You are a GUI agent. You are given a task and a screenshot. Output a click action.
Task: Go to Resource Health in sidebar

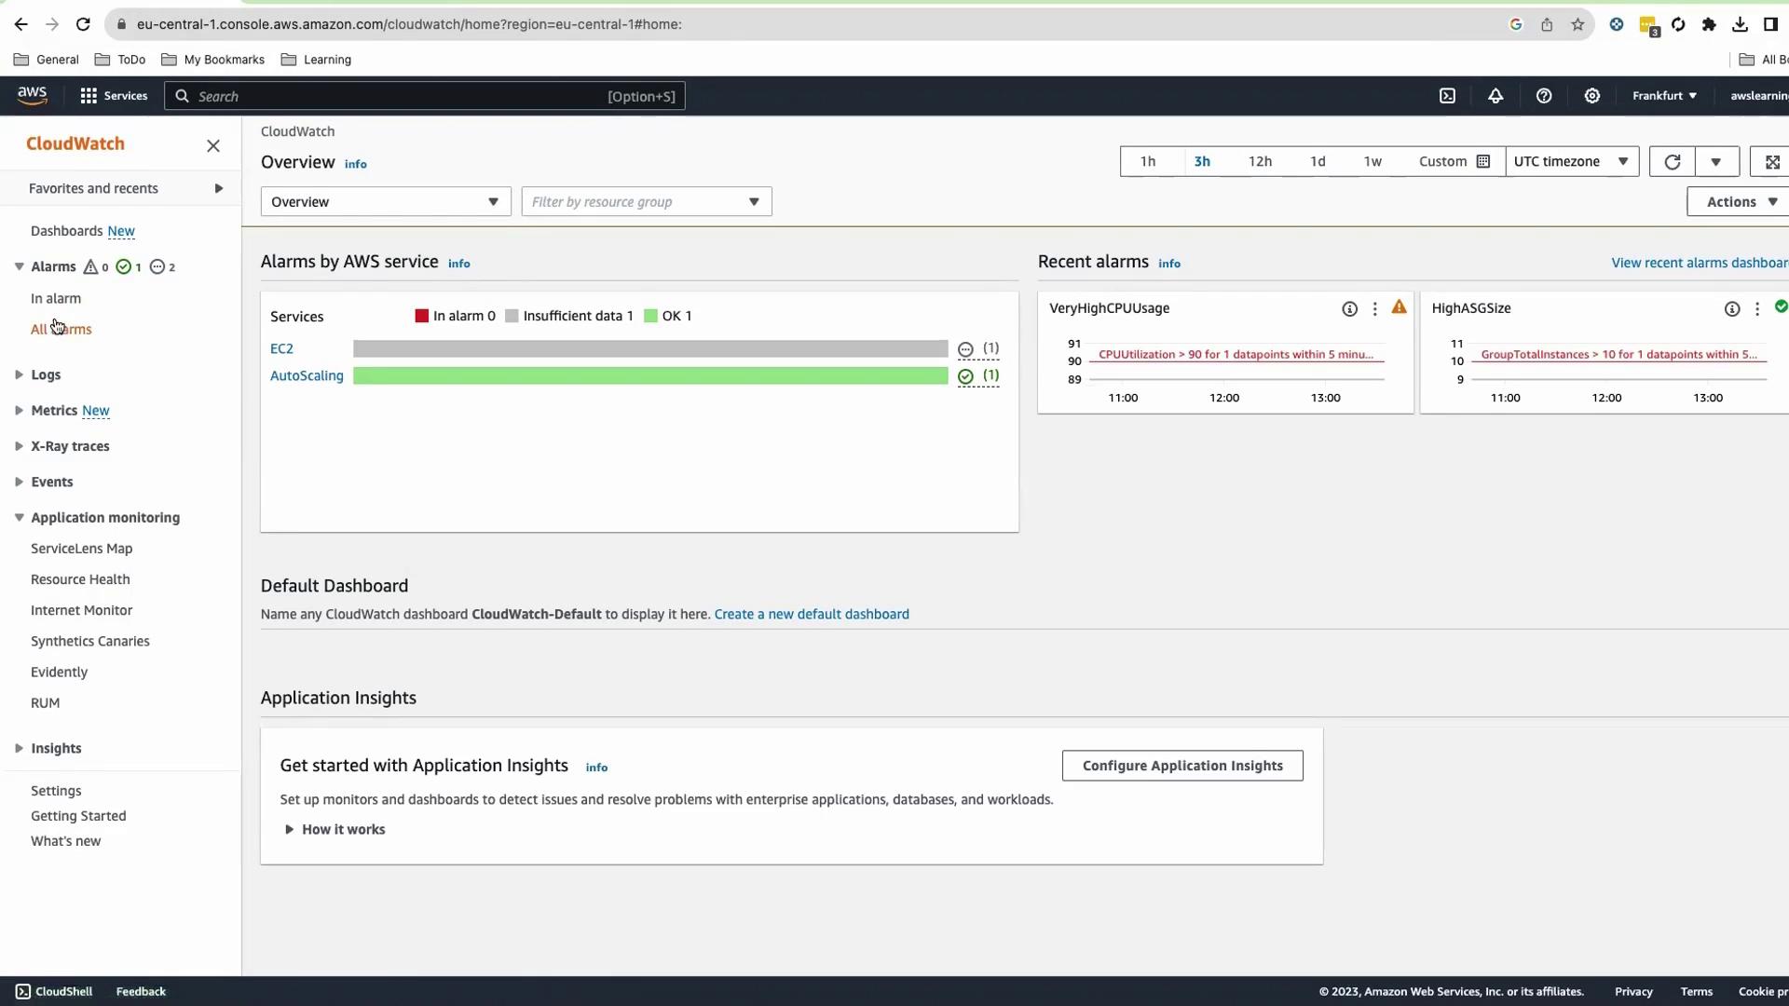[80, 579]
